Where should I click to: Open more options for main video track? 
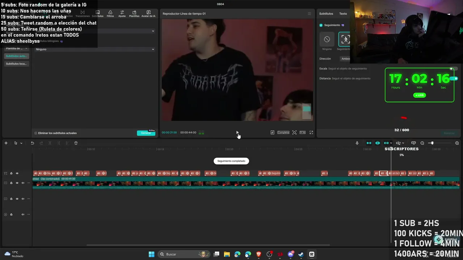click(28, 183)
